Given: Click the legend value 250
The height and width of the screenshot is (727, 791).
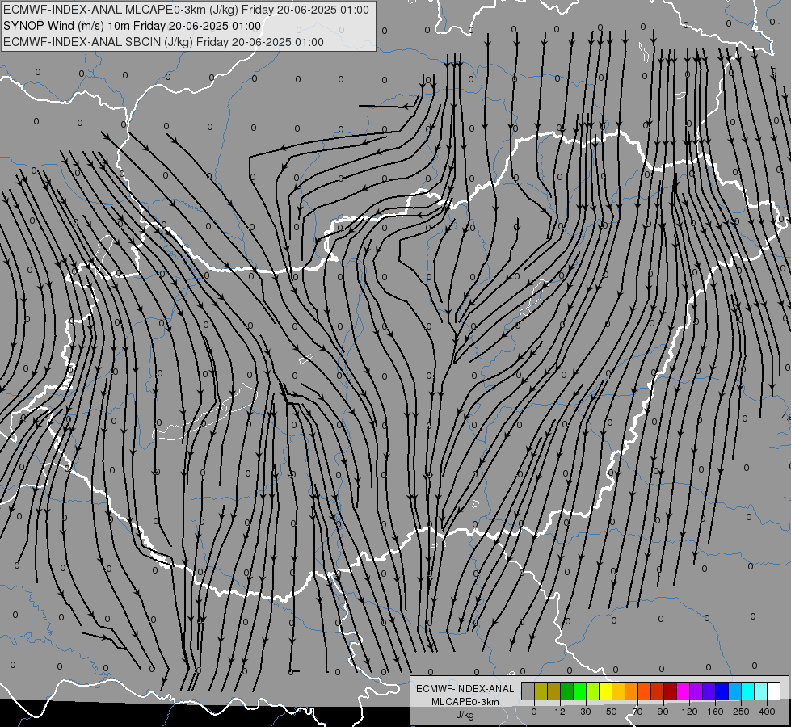Looking at the screenshot, I should click(741, 712).
